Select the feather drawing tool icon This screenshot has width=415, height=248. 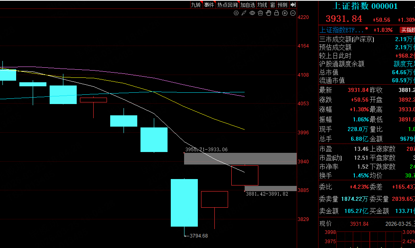[245, 13]
